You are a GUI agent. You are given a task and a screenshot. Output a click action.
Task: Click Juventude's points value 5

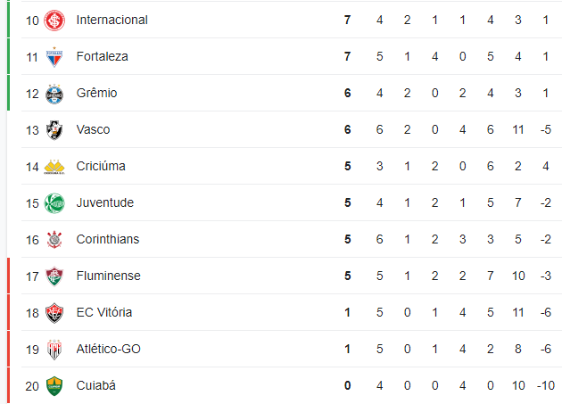click(347, 203)
